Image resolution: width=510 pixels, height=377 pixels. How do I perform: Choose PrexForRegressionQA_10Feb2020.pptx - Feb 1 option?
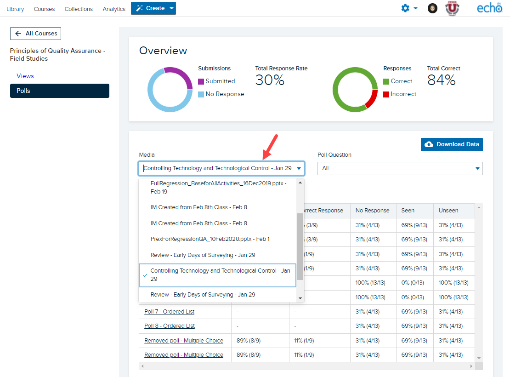click(x=210, y=239)
